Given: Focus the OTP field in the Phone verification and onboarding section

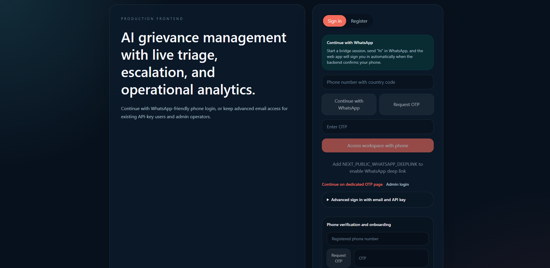Looking at the screenshot, I should pos(391,258).
